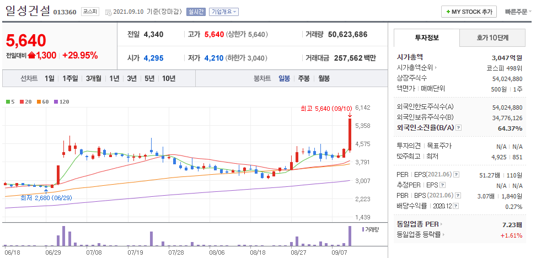
Task: Click the 동일업종 등락률 value +1.61%
Action: (511, 235)
